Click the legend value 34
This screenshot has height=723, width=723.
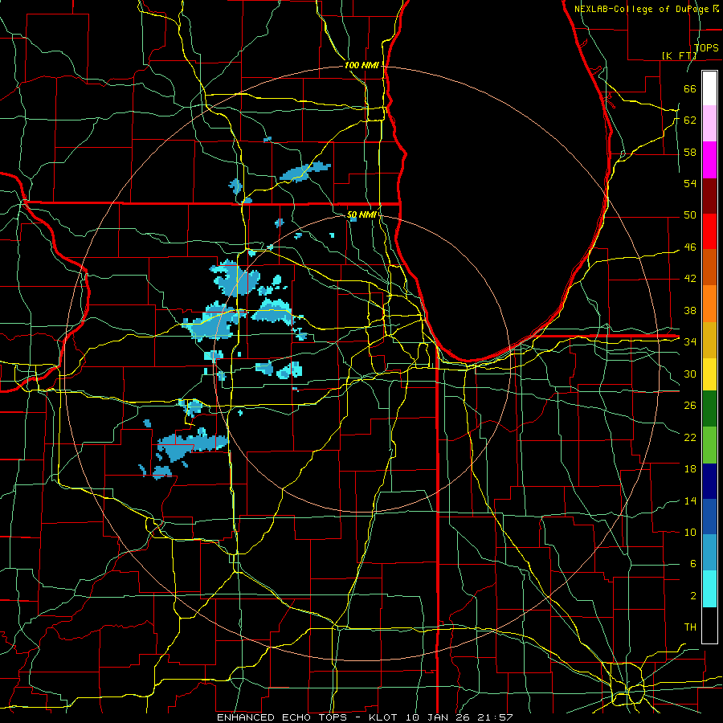690,342
